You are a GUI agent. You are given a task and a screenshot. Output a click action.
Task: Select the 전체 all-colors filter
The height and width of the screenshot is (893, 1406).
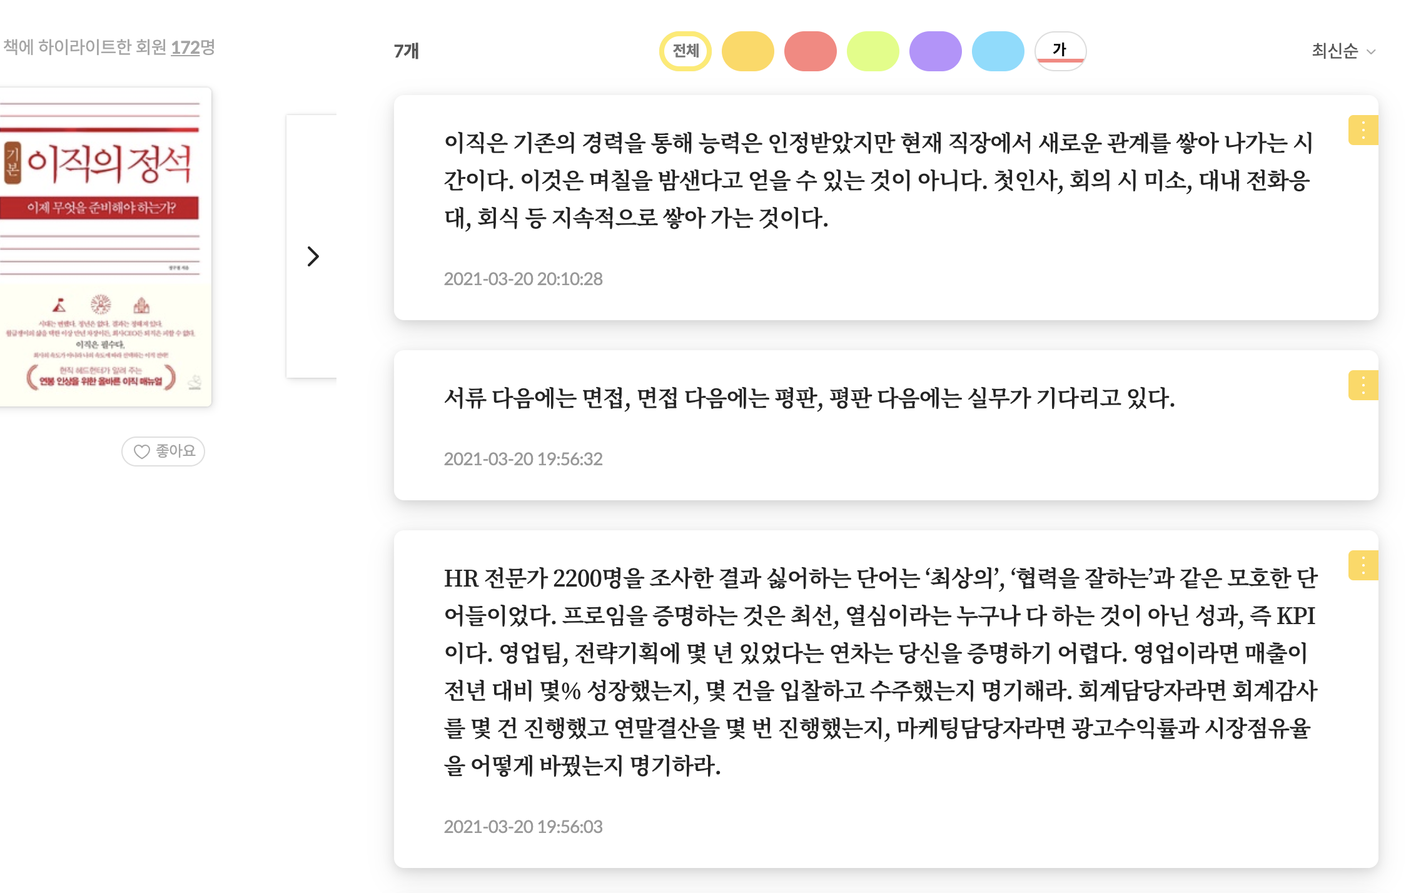(685, 51)
